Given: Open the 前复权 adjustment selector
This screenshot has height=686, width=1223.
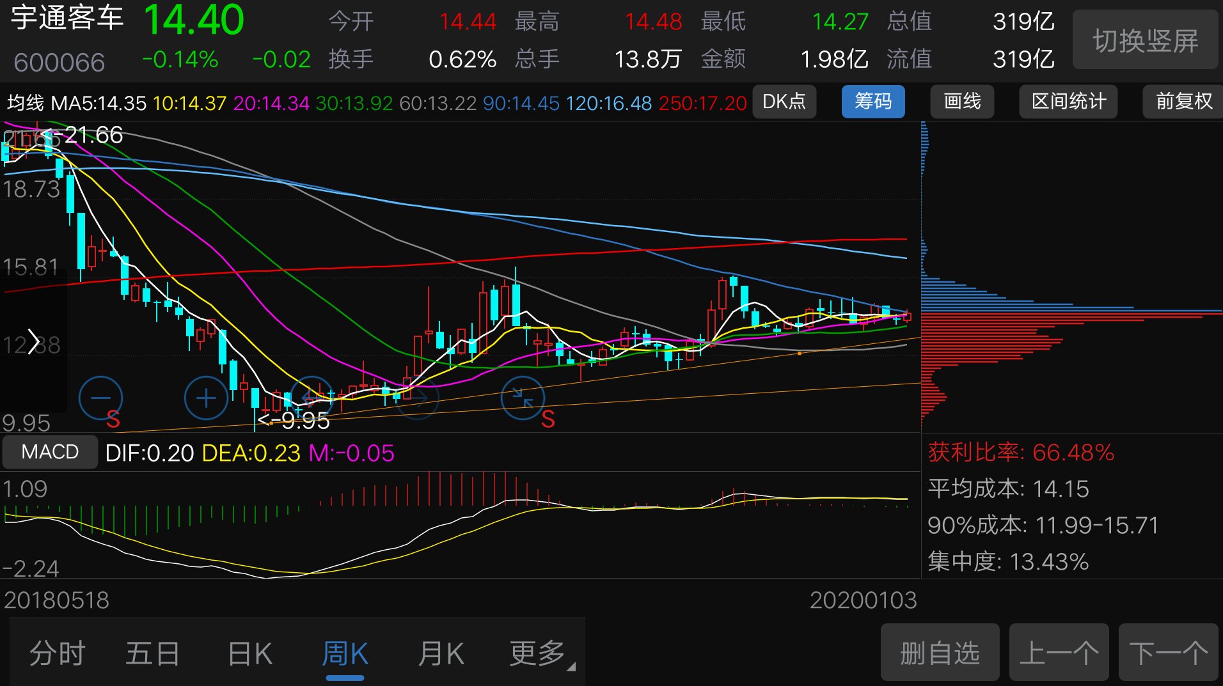Looking at the screenshot, I should click(1183, 101).
